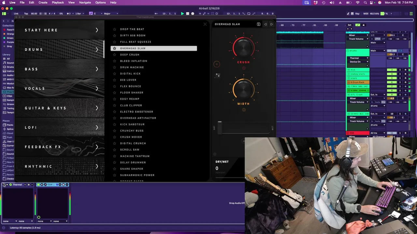The width and height of the screenshot is (417, 234).
Task: Unfold the Kick track arrow
Action: click(x=349, y=70)
